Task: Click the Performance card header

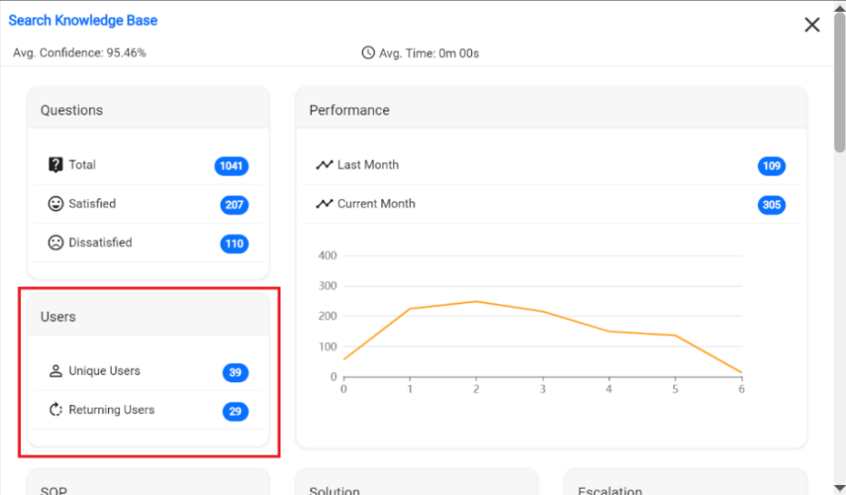Action: [x=552, y=108]
